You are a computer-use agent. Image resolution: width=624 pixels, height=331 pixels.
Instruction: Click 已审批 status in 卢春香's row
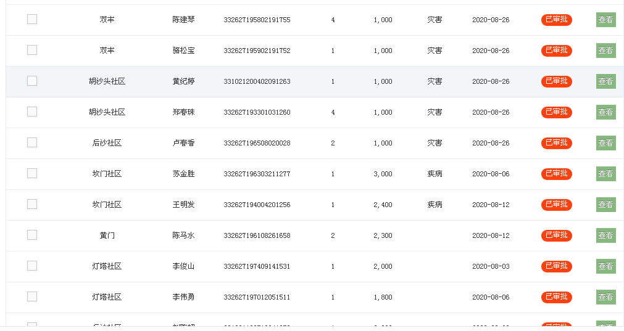click(x=556, y=143)
